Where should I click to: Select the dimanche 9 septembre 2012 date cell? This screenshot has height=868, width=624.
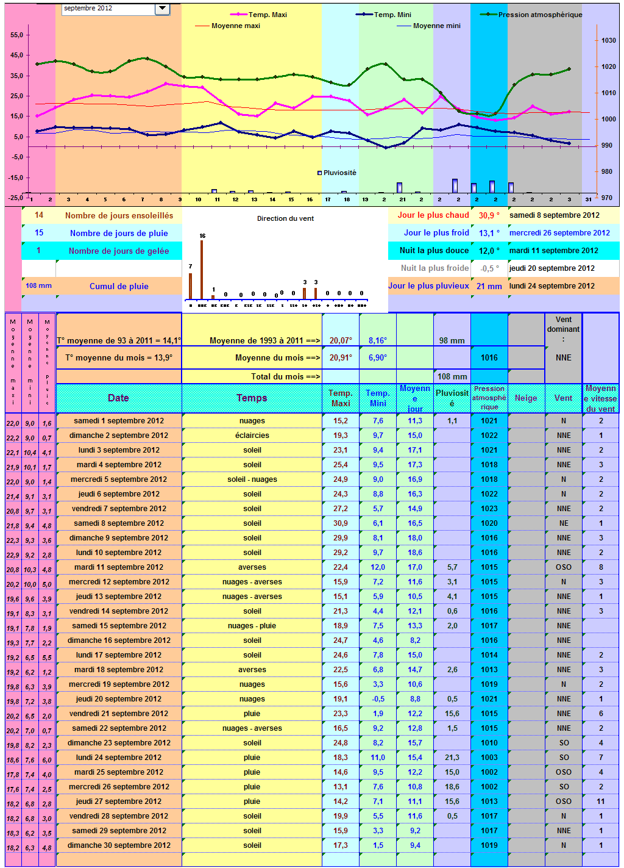pyautogui.click(x=119, y=538)
